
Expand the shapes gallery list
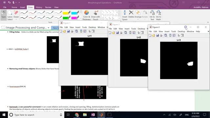click(119, 18)
